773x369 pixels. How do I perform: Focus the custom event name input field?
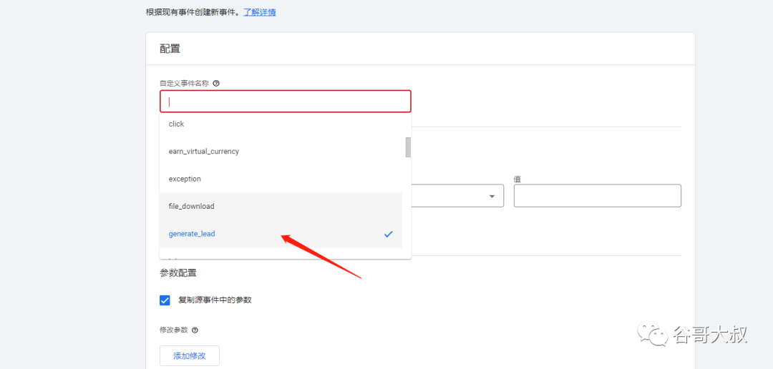[x=285, y=102]
